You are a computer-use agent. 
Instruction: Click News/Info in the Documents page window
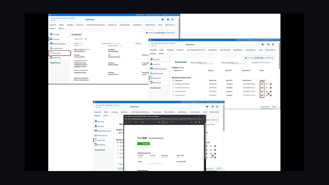[x=154, y=50]
